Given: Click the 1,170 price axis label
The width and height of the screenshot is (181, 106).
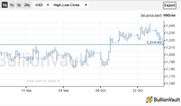Looking at the screenshot, I should pyautogui.click(x=171, y=76).
